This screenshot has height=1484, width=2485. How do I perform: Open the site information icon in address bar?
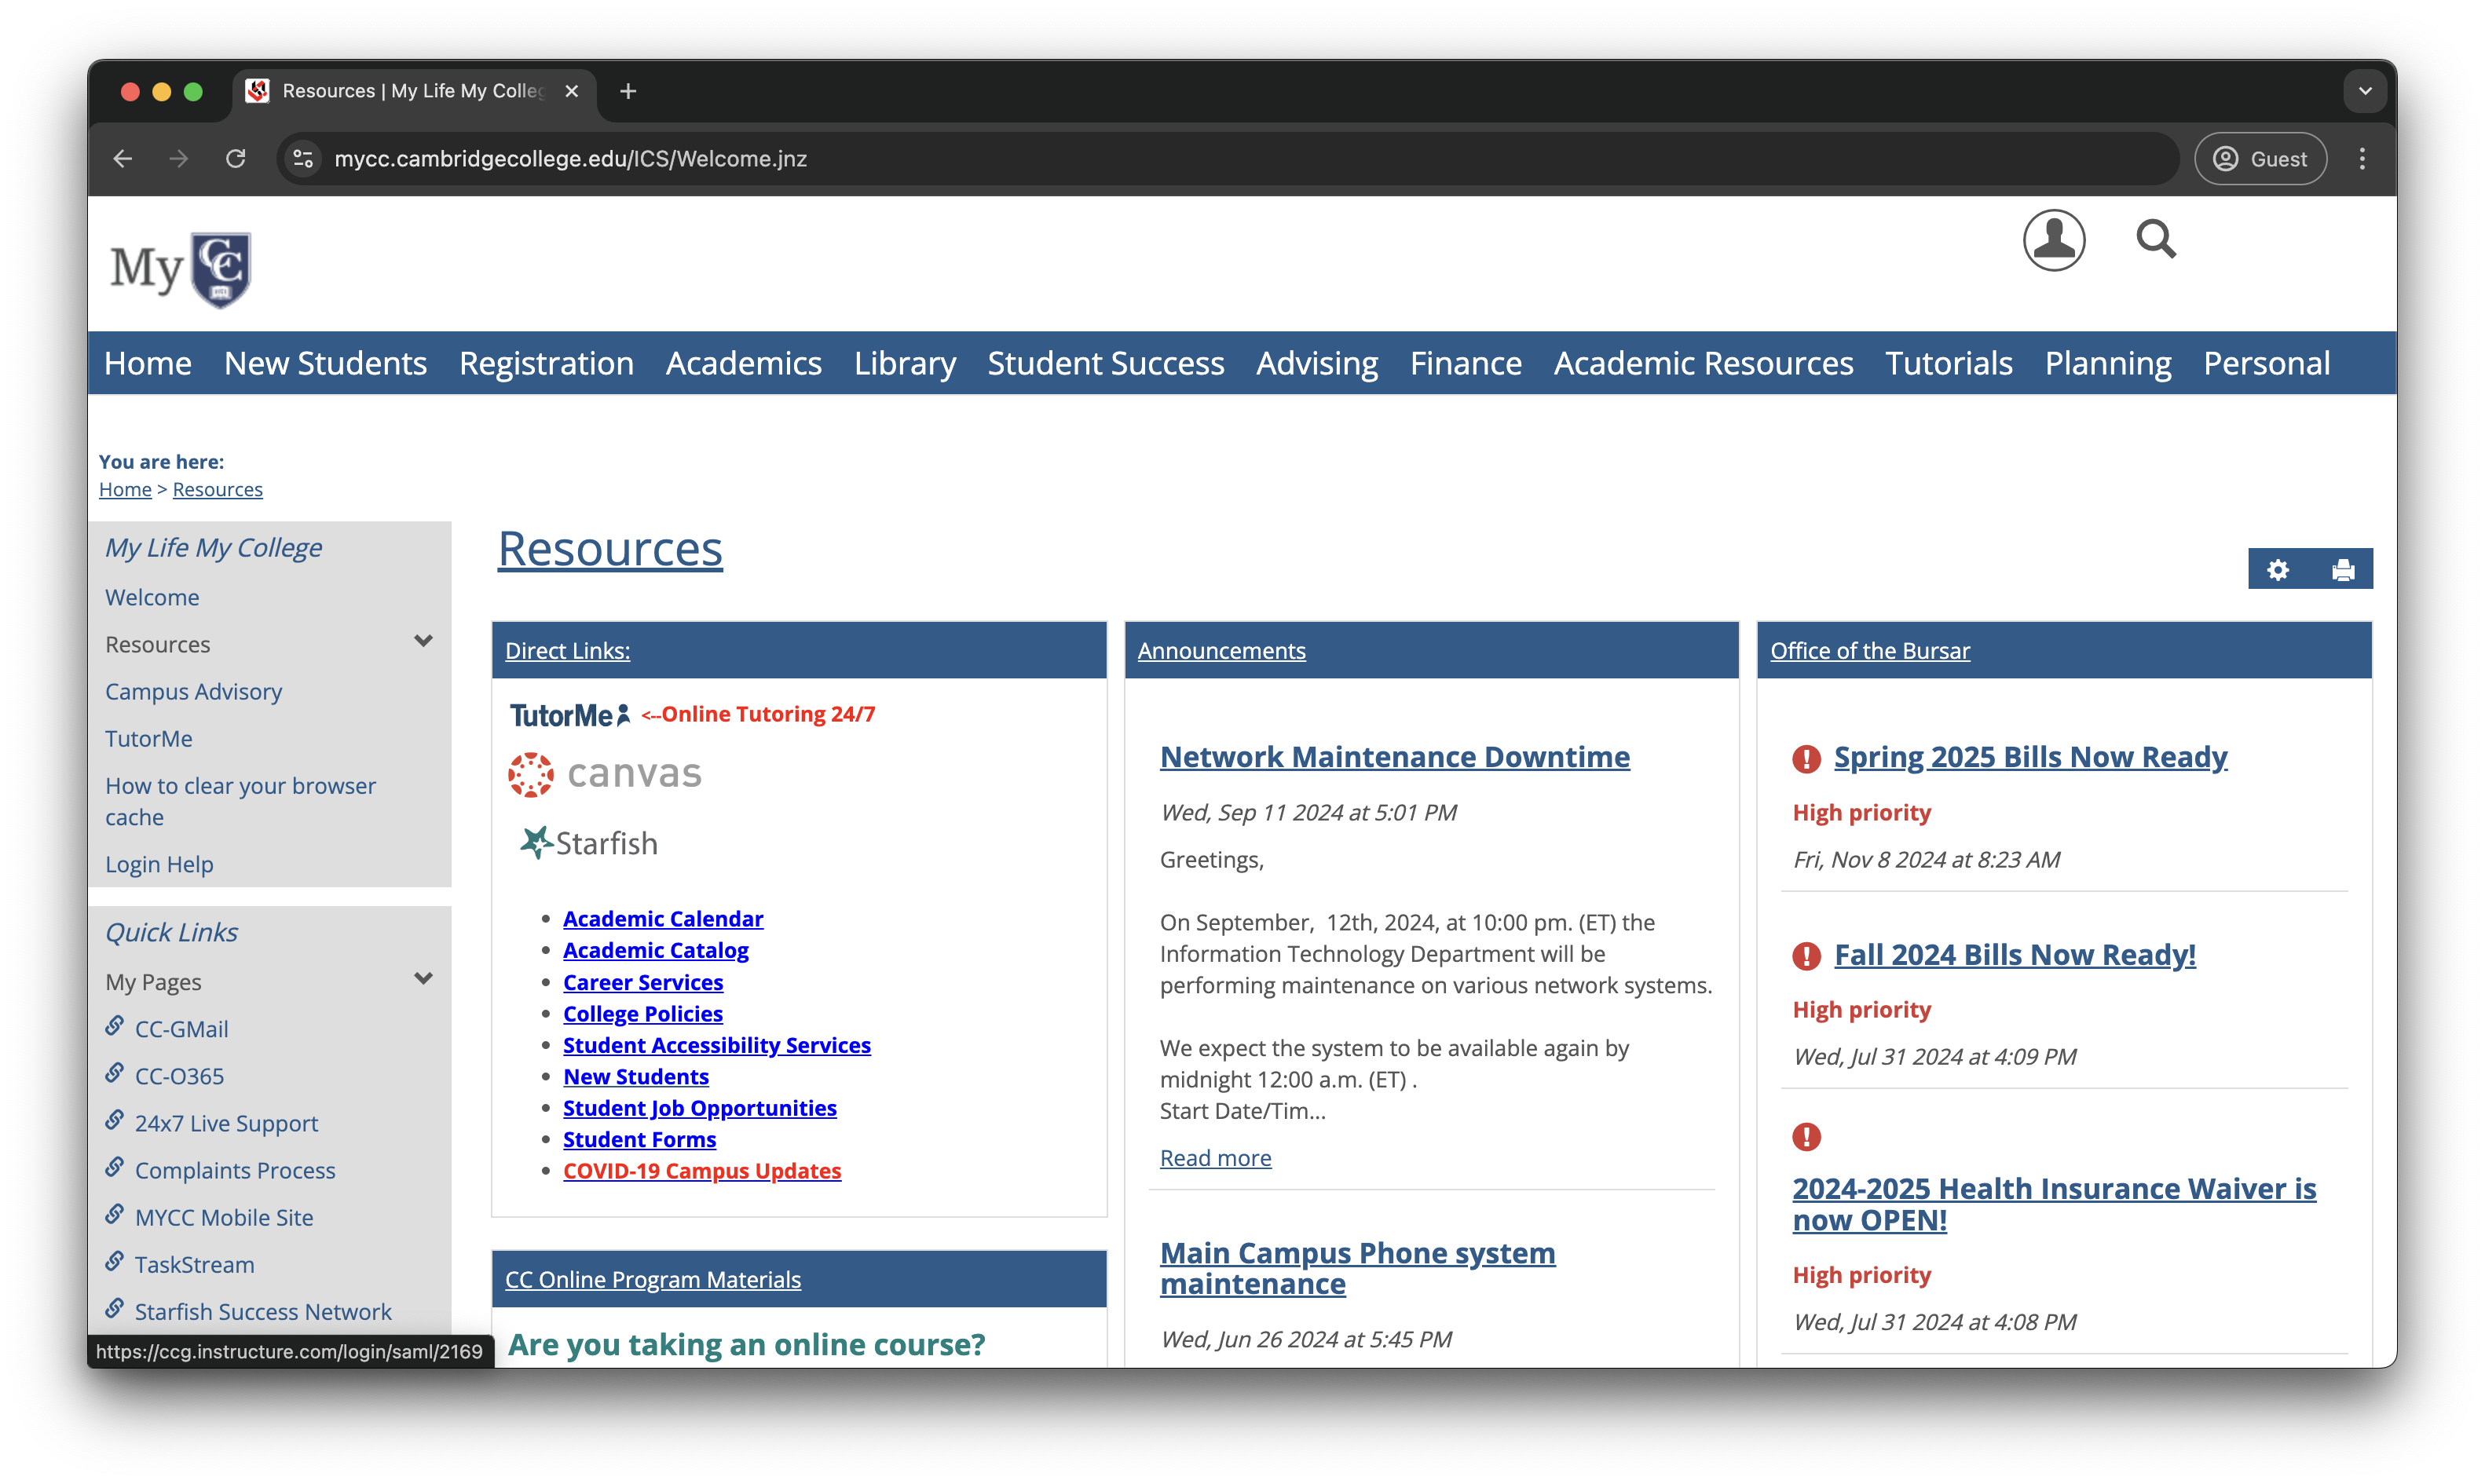[x=303, y=159]
